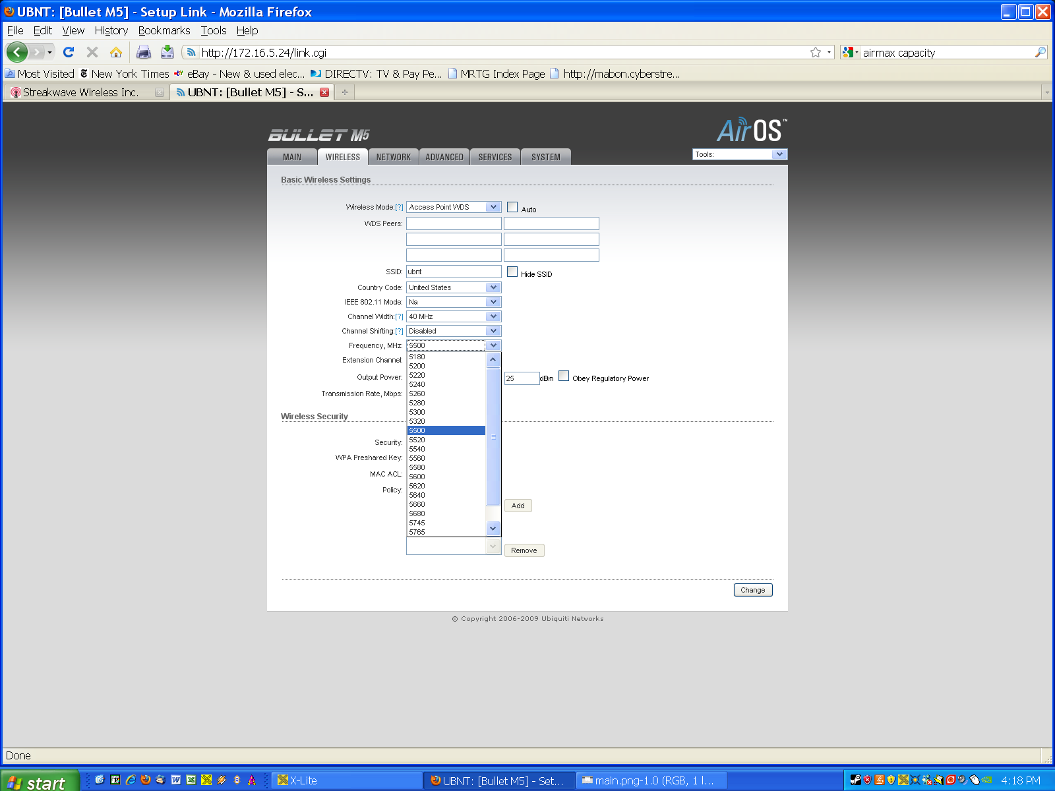Open a new tab with plus button
The height and width of the screenshot is (791, 1055).
pyautogui.click(x=344, y=92)
